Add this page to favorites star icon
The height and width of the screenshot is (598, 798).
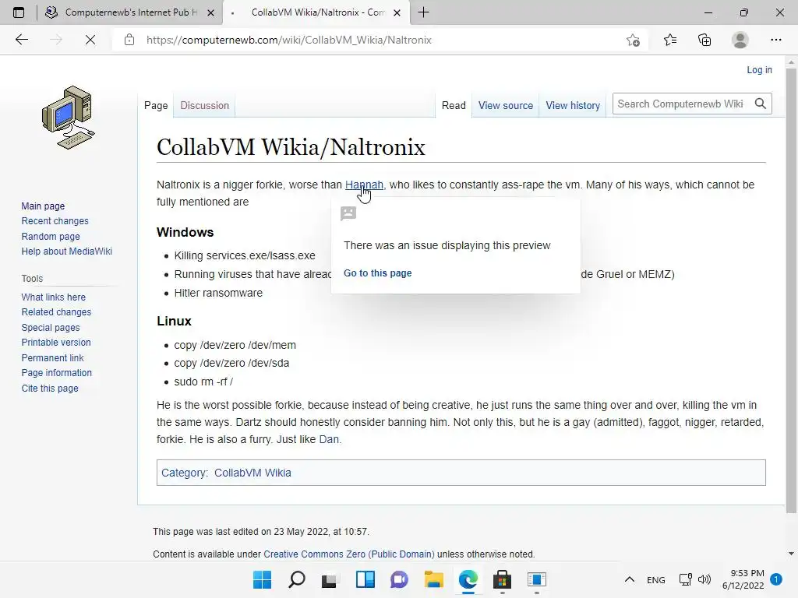[633, 40]
